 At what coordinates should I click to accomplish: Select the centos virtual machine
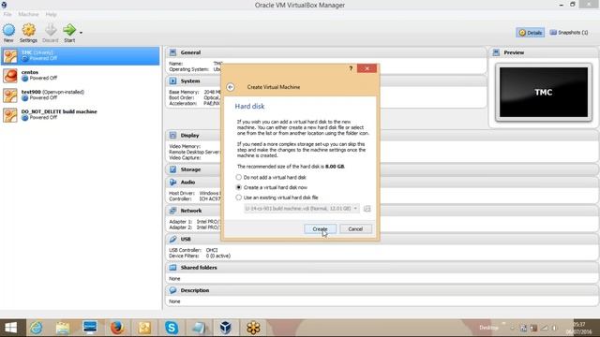[81, 75]
